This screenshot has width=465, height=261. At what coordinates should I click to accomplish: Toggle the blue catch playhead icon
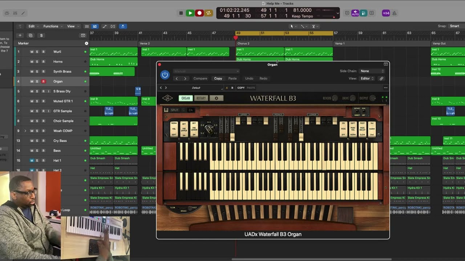tap(123, 26)
